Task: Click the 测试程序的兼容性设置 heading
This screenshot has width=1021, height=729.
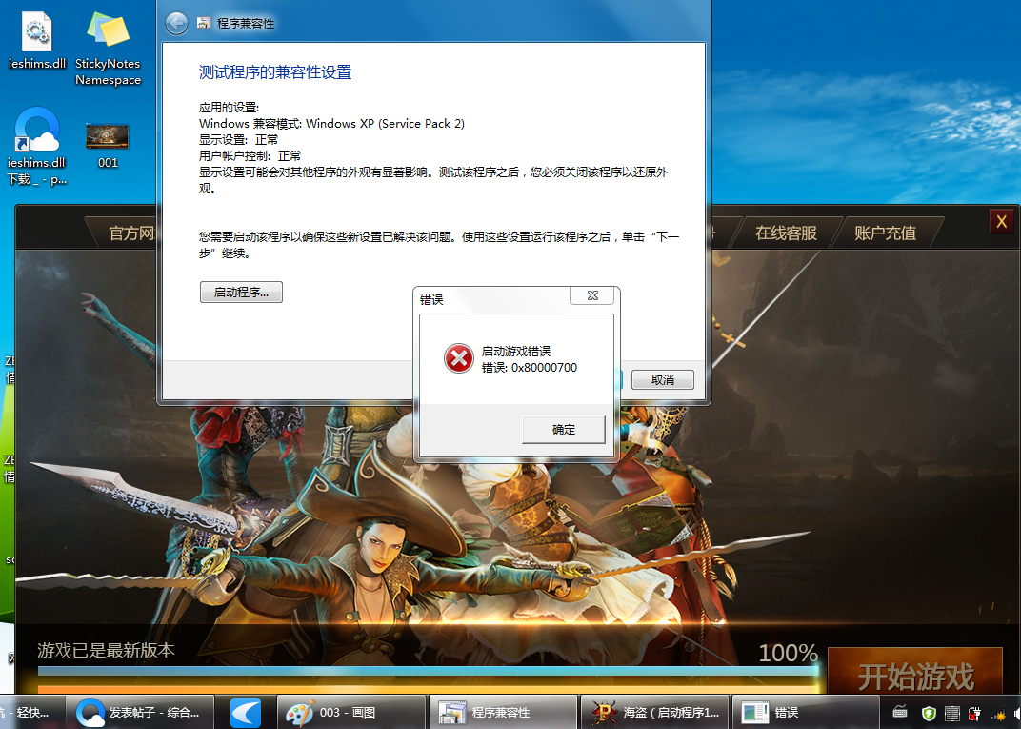Action: pos(275,72)
